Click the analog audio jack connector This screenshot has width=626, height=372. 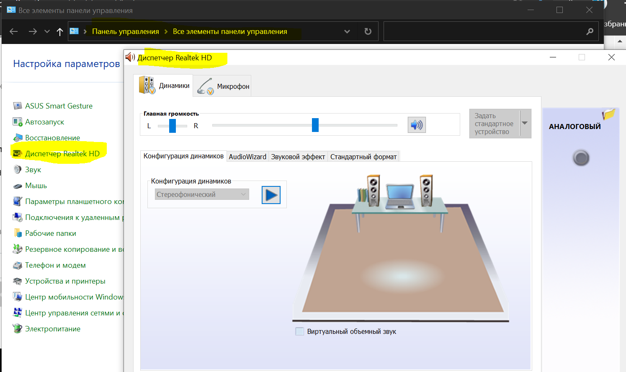click(x=581, y=158)
